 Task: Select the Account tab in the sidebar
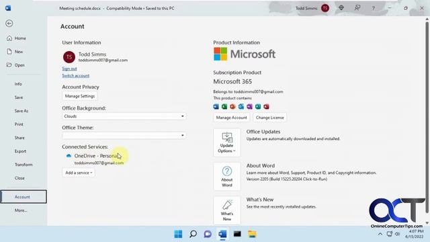tap(24, 197)
